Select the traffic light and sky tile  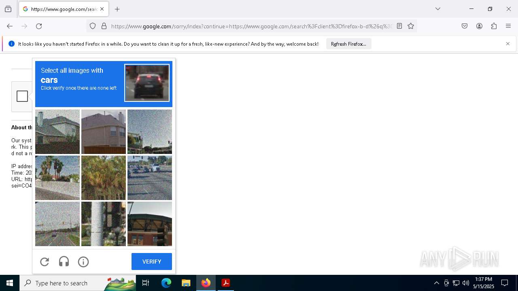click(x=150, y=132)
